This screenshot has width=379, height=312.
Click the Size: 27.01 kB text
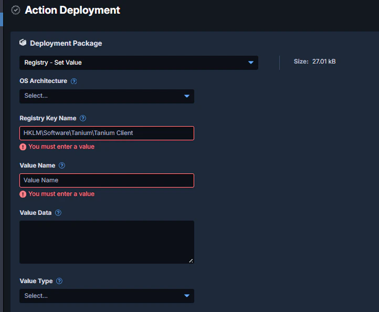[x=315, y=61]
